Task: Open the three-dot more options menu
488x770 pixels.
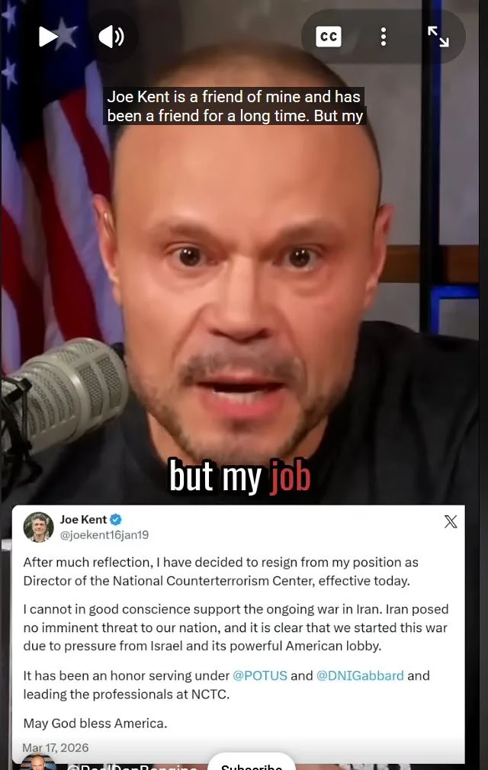Action: pos(384,37)
